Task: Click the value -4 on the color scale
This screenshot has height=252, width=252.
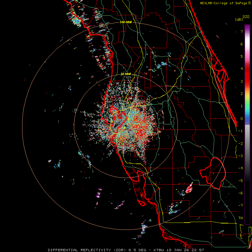Action: click(241, 168)
